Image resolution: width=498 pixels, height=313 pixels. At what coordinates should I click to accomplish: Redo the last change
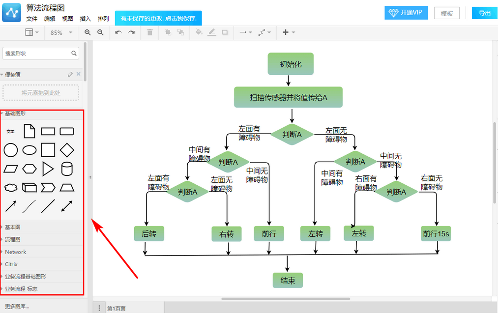[131, 32]
